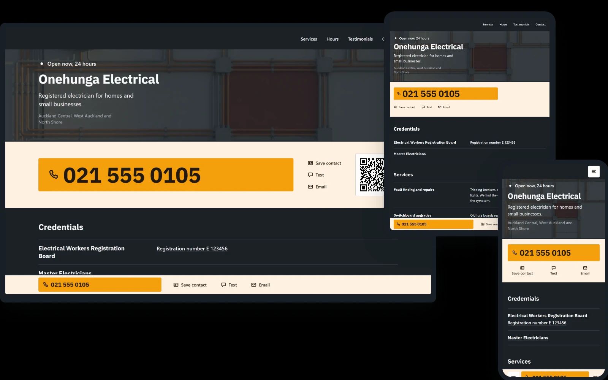Open the Registration number E 123456 desktop link
Image resolution: width=608 pixels, height=380 pixels.
[x=192, y=249]
